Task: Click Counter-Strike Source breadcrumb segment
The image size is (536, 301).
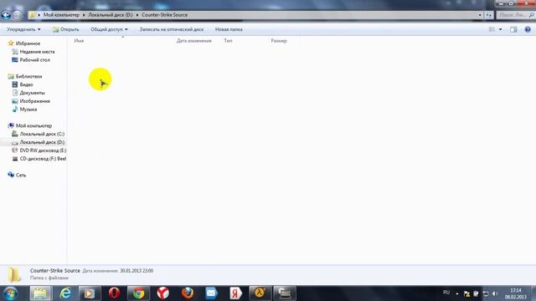Action: click(164, 15)
